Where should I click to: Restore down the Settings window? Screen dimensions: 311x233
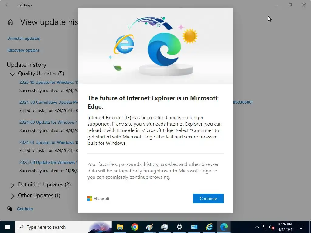coord(290,5)
